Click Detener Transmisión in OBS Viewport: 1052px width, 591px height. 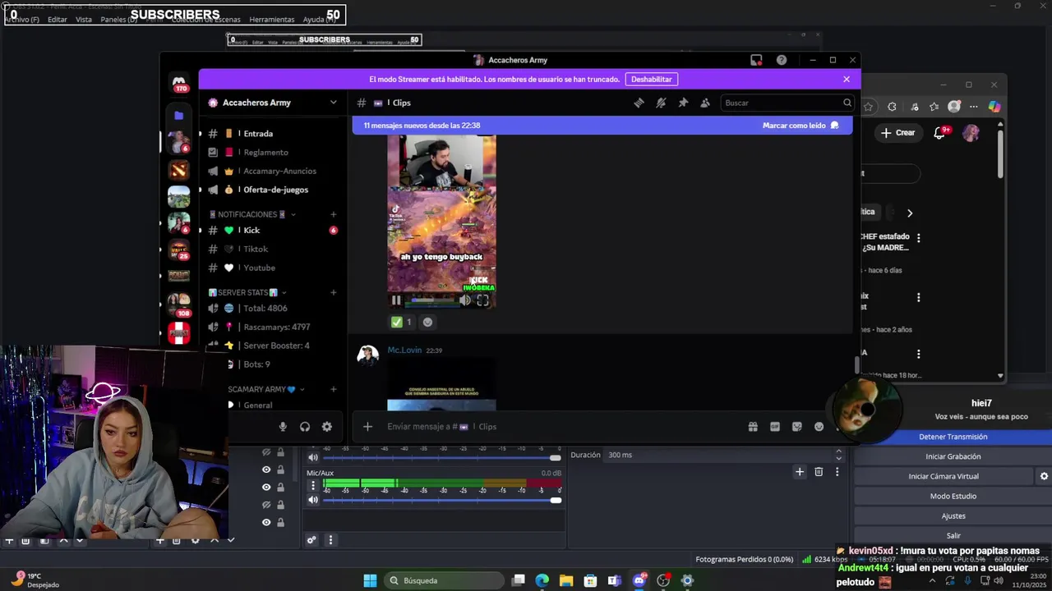[x=953, y=437]
